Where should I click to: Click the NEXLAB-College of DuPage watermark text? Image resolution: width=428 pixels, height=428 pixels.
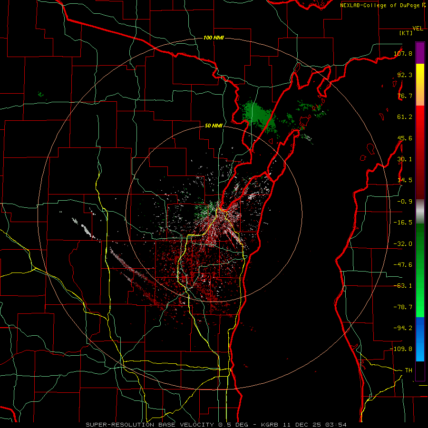coord(382,5)
